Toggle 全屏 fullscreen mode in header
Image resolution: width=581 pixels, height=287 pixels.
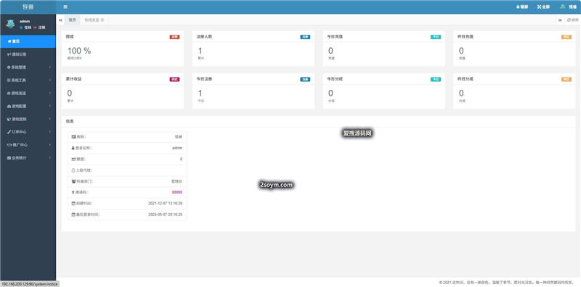(543, 7)
